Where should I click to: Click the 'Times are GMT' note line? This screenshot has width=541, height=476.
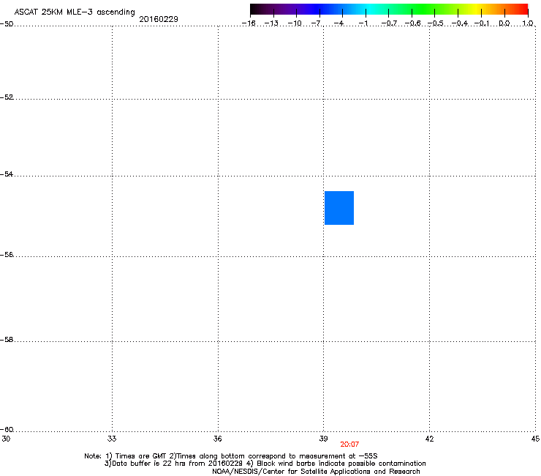coord(231,456)
